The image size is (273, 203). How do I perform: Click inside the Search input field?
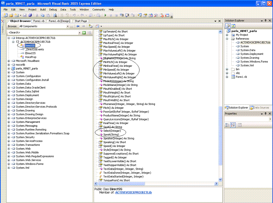pos(43,32)
